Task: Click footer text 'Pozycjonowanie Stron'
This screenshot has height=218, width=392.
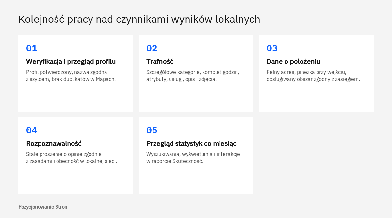Action: tap(43, 207)
